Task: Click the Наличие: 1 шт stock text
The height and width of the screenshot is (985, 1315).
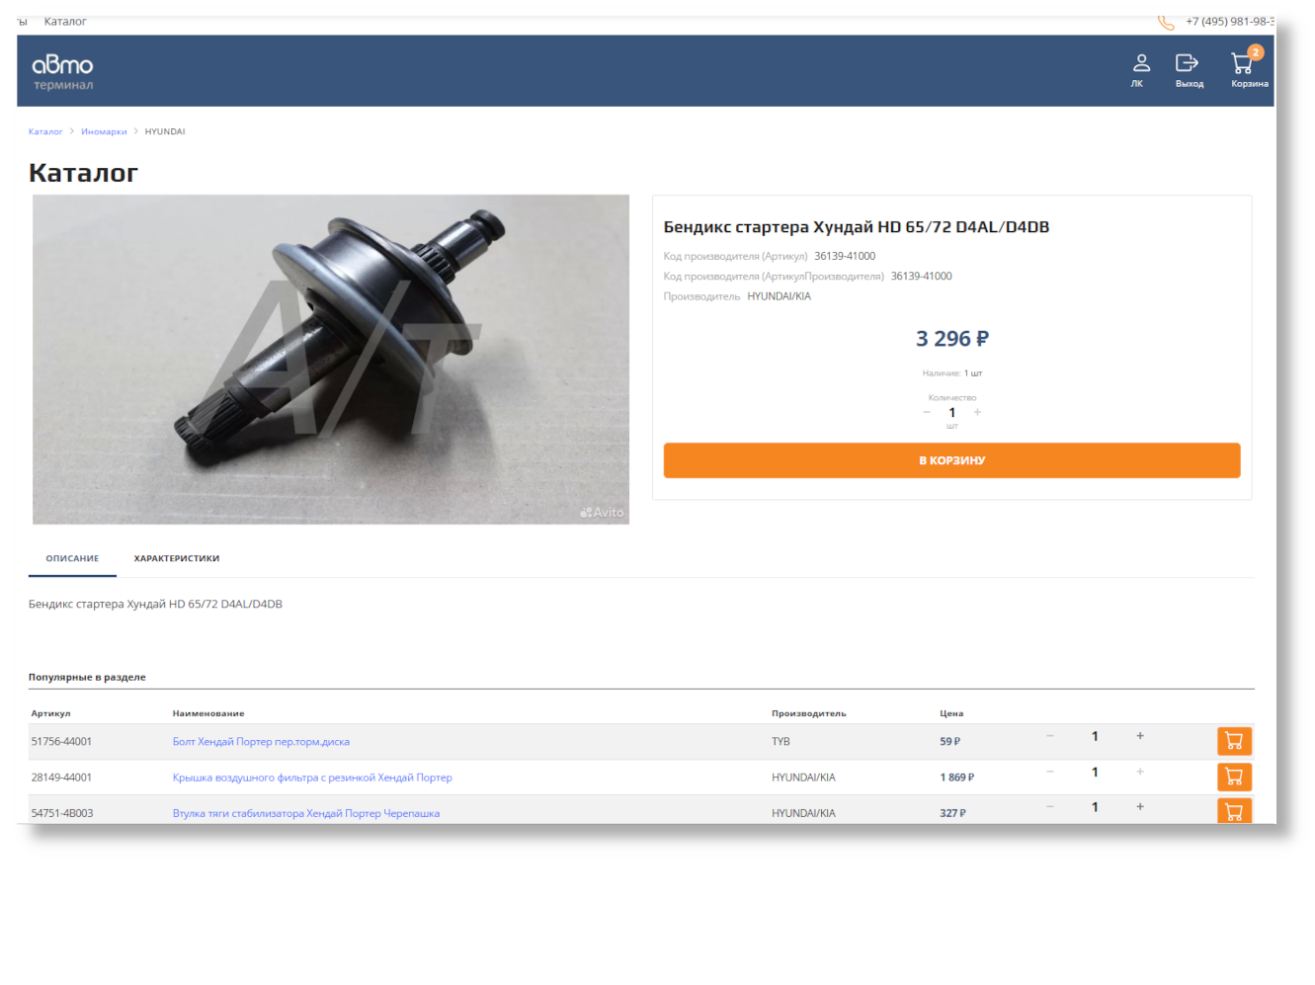Action: [x=952, y=373]
